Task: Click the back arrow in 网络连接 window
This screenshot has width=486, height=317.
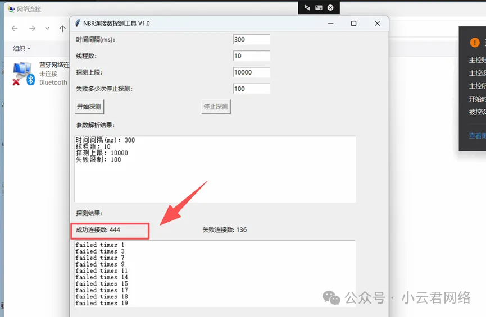Action: pos(15,29)
